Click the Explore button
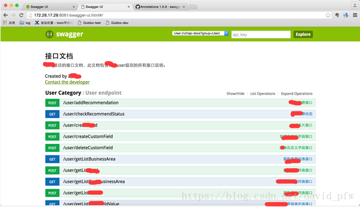This screenshot has height=207, width=360. (303, 34)
